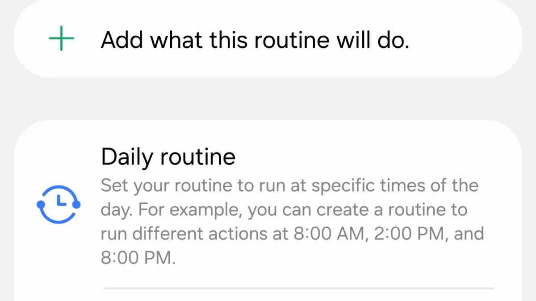Tap the green plus icon
The image size is (536, 301).
coord(61,38)
